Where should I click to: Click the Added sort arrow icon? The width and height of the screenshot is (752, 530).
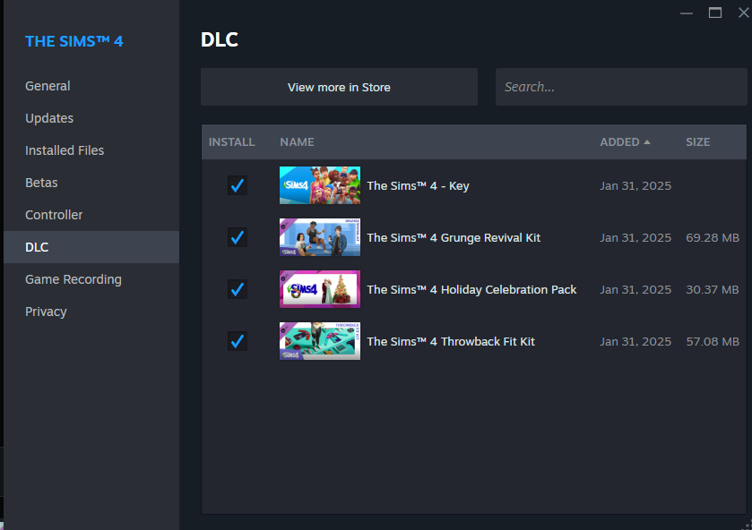[647, 141]
